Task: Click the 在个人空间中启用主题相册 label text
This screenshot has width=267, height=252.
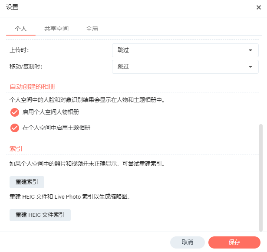Action: [x=56, y=128]
